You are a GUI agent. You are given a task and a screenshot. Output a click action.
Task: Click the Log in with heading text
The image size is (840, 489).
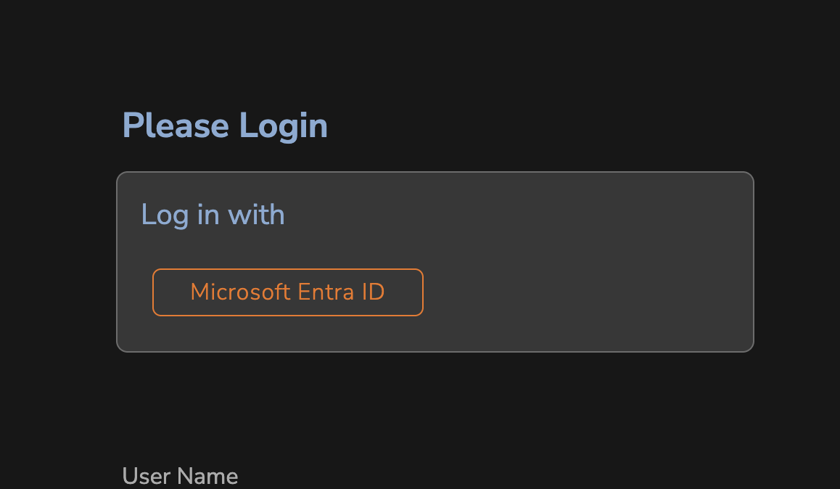point(213,215)
